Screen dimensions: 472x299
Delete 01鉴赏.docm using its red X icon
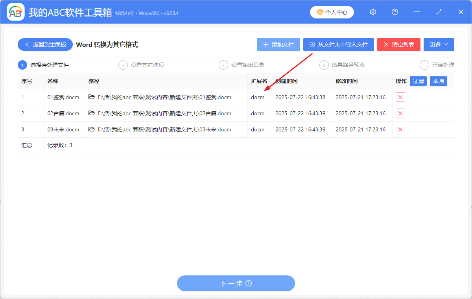(400, 97)
